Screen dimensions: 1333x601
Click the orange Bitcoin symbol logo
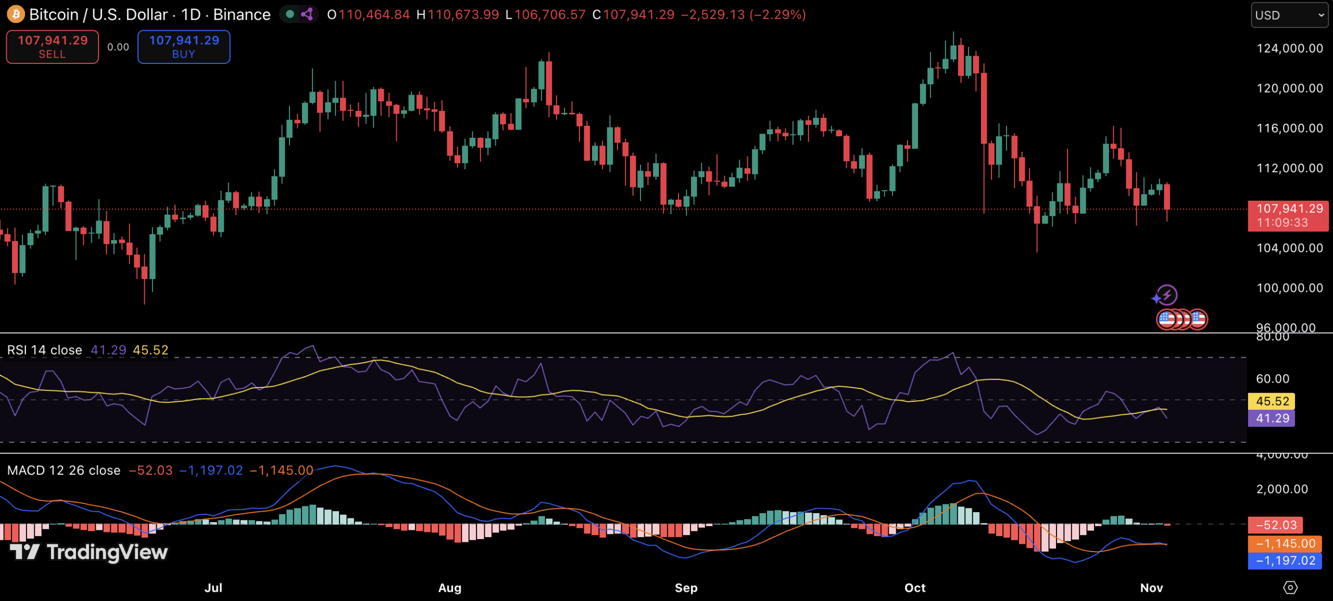point(16,14)
